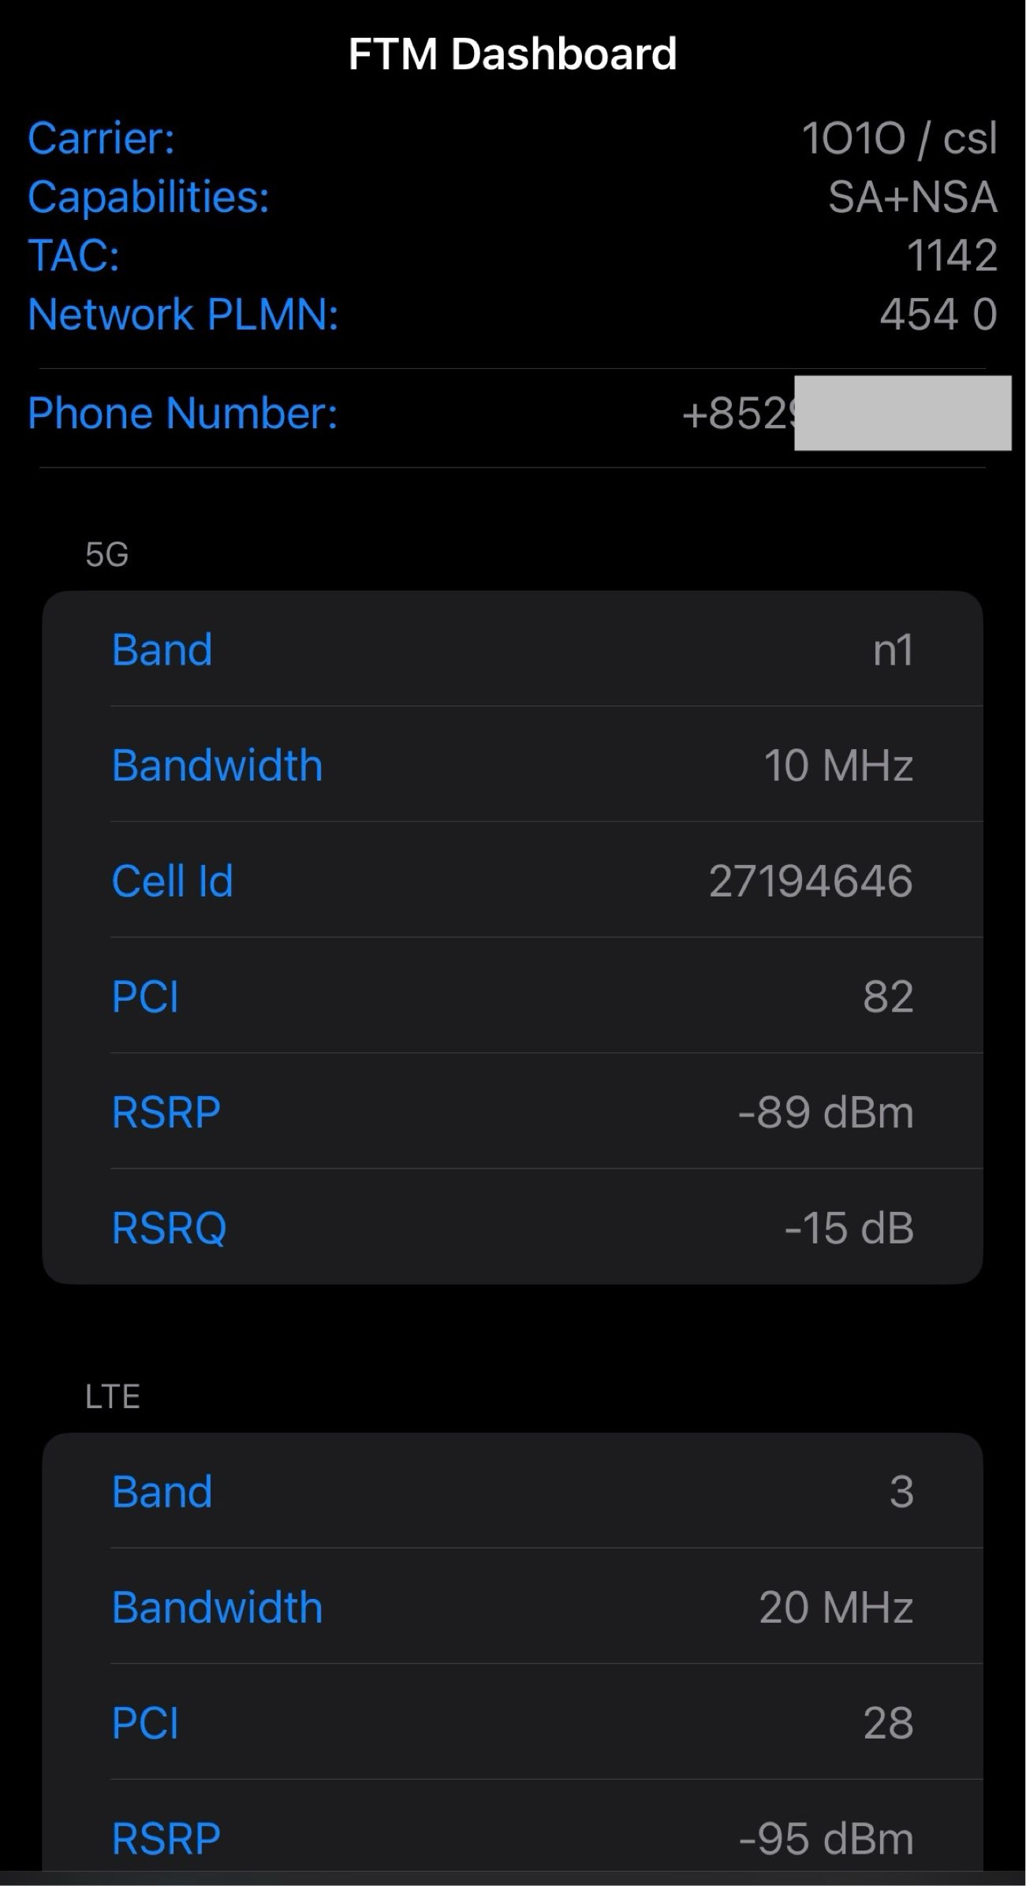Tap the LTE Band 3 row

pyautogui.click(x=513, y=1490)
